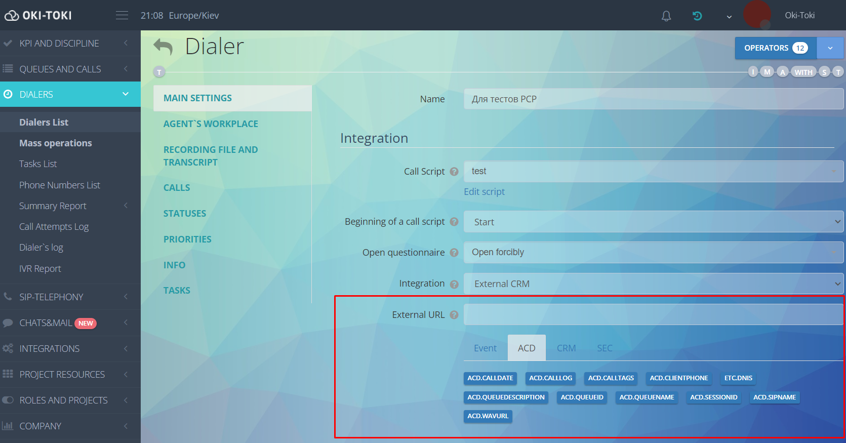Viewport: 846px width, 443px height.
Task: Click the history refresh icon in header
Action: pyautogui.click(x=697, y=16)
